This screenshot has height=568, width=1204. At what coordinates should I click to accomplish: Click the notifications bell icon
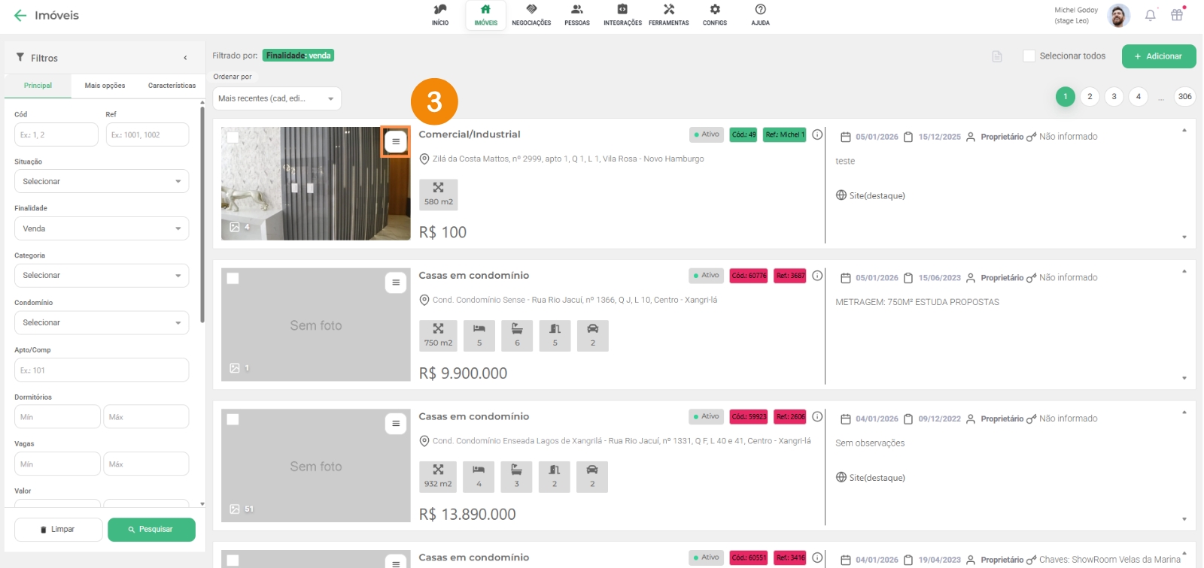pos(1150,16)
